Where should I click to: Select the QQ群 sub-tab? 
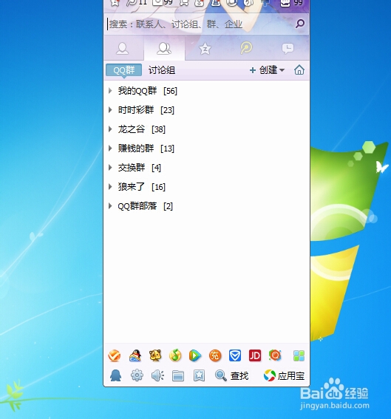(123, 70)
